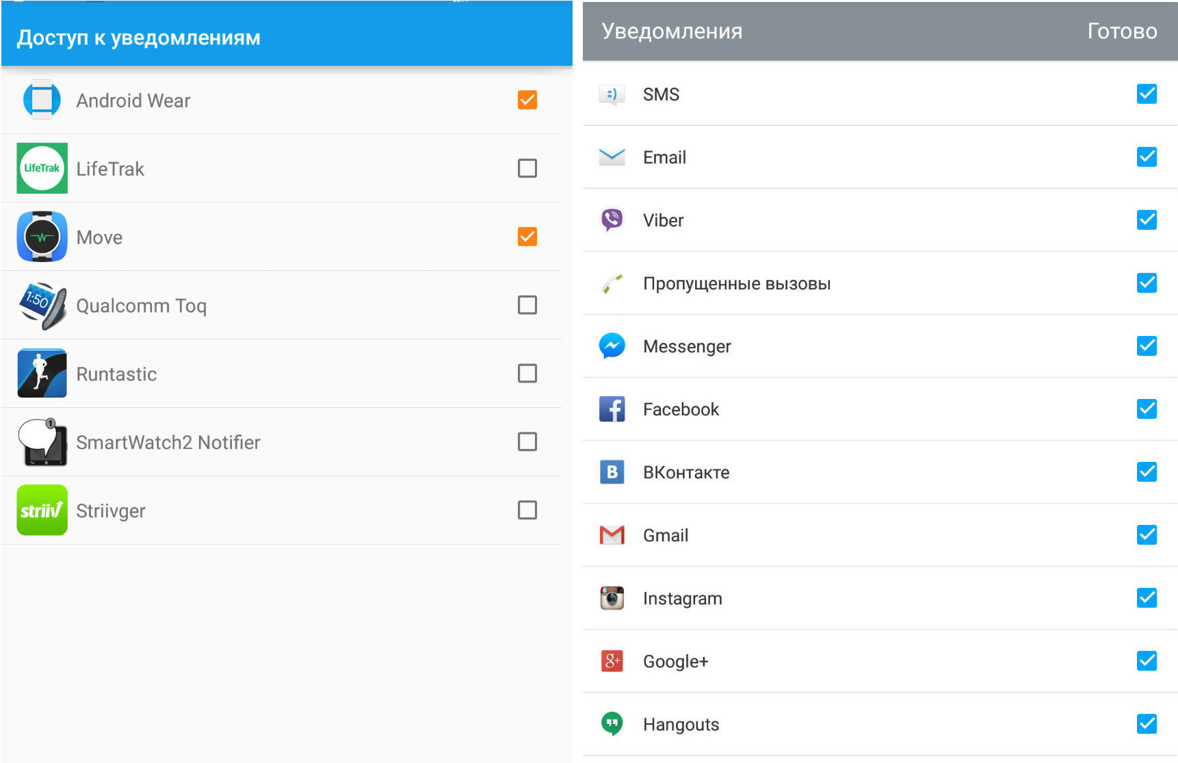Disable Gmail notifications checkbox
Viewport: 1178px width, 763px height.
[x=1147, y=534]
